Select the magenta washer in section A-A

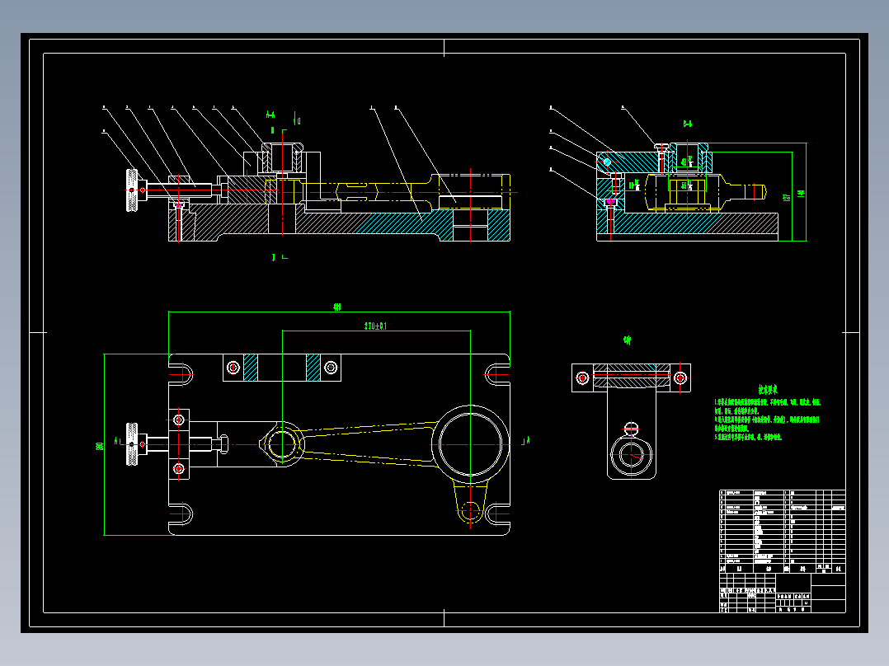(179, 204)
